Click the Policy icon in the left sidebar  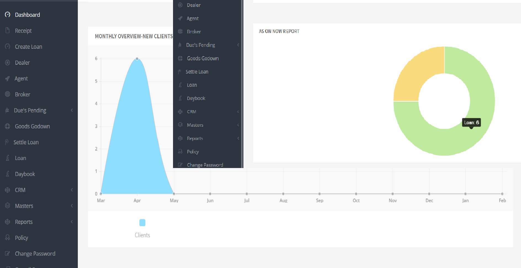tap(8, 238)
